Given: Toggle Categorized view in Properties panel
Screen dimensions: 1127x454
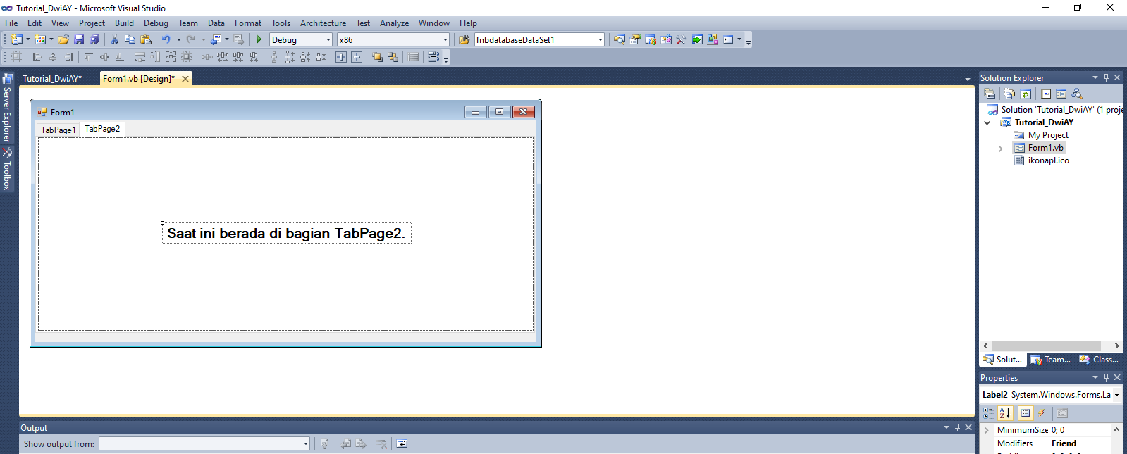Looking at the screenshot, I should click(989, 413).
